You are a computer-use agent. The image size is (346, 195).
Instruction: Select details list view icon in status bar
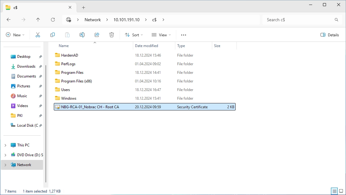tap(335, 191)
